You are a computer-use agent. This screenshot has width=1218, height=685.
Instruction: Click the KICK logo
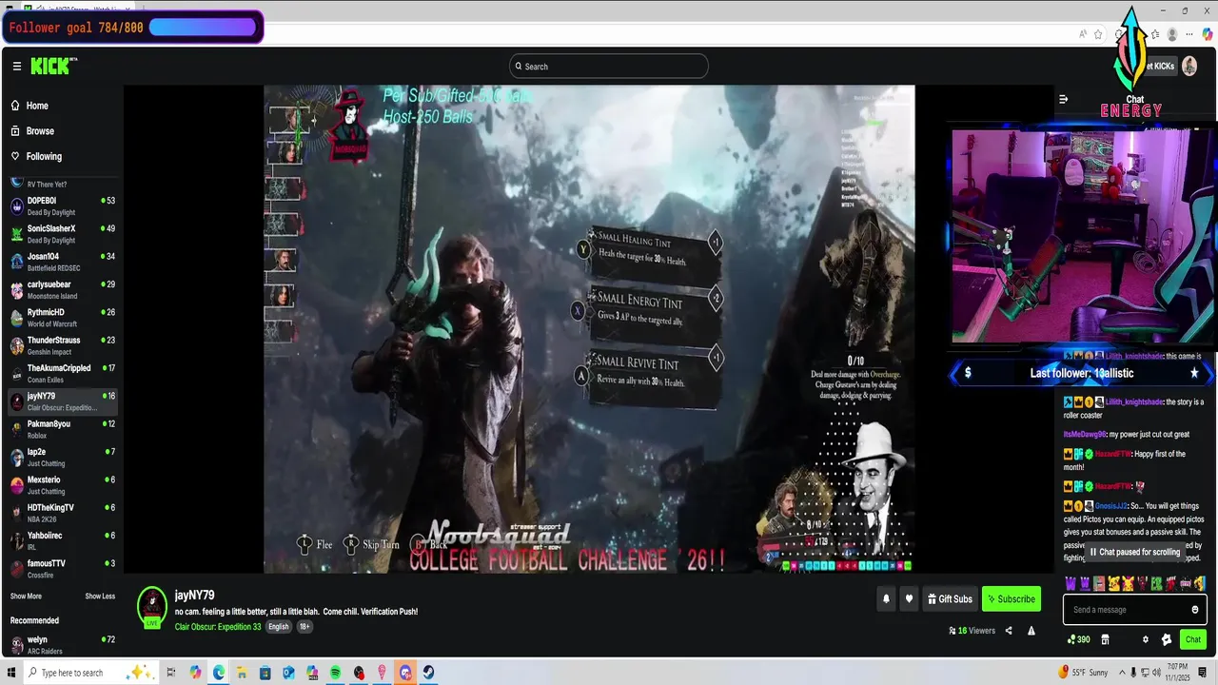[52, 66]
